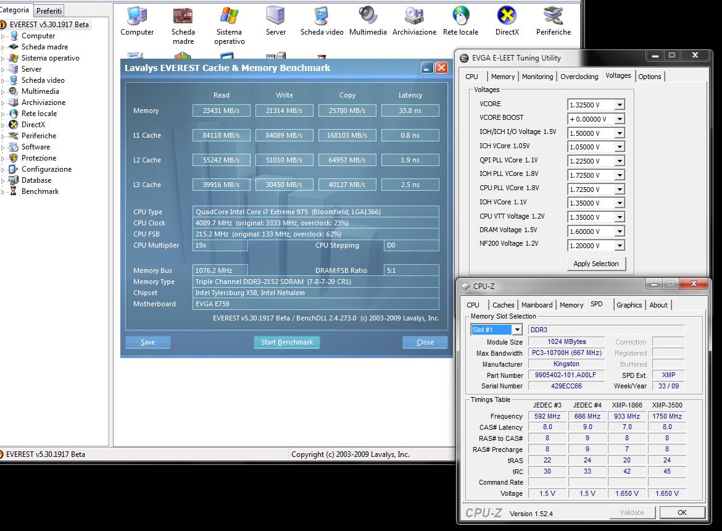Click Save in the benchmark window
The image size is (722, 531).
148,342
